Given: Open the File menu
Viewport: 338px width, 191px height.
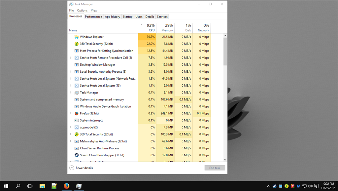Looking at the screenshot, I should tap(71, 10).
